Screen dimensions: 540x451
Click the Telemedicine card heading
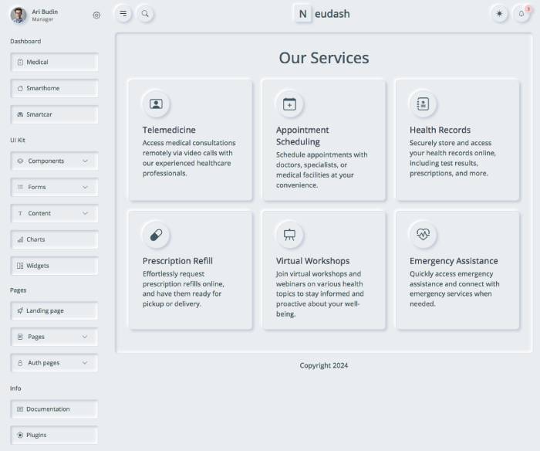point(169,130)
